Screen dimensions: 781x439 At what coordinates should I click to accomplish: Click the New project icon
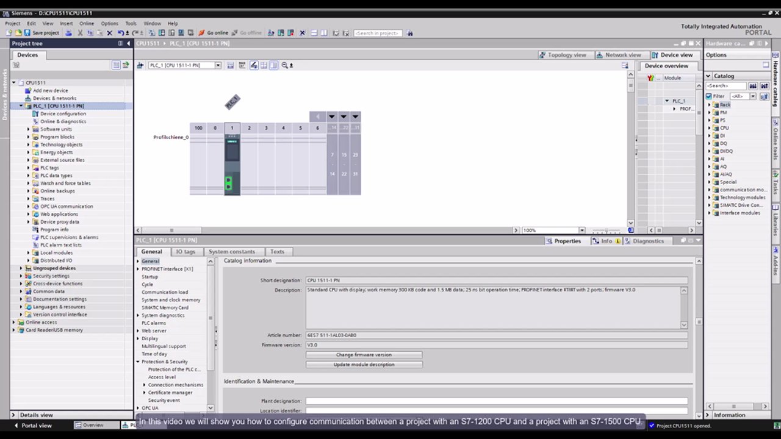9,33
